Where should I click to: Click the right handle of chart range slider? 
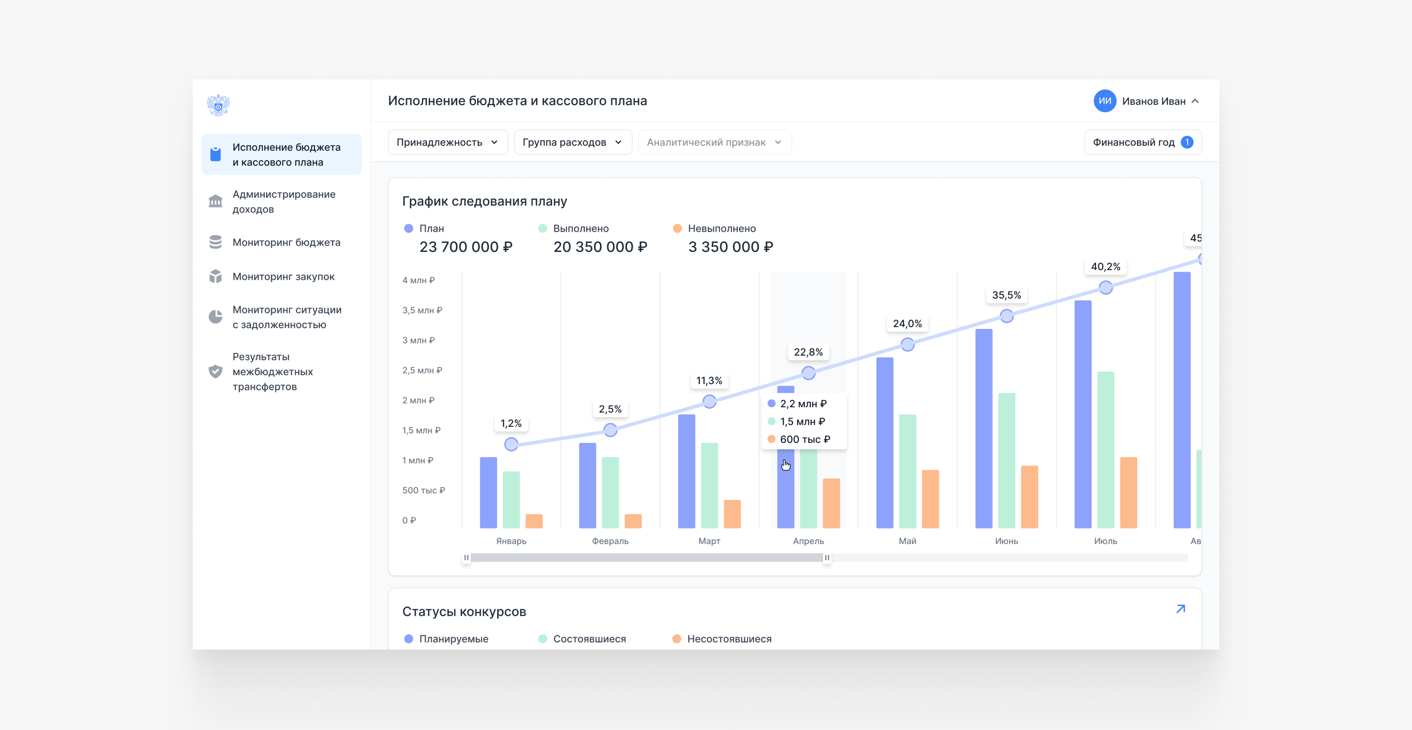pos(827,557)
